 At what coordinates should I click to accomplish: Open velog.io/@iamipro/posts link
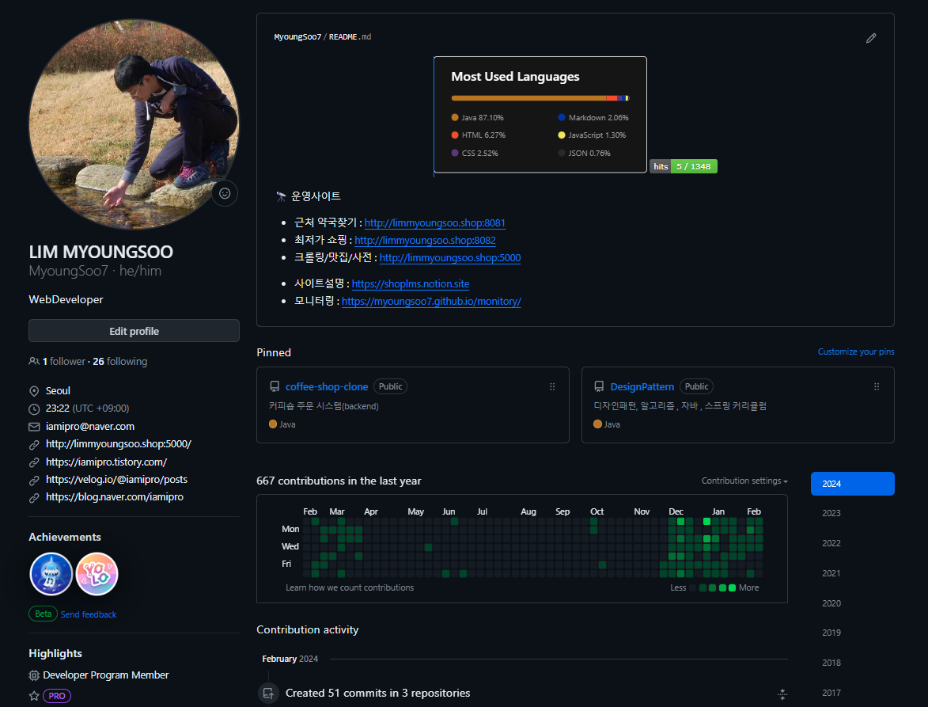pyautogui.click(x=116, y=480)
